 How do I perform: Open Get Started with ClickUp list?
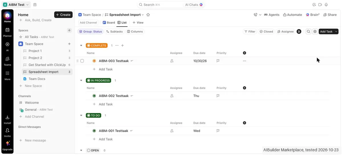tap(47, 65)
